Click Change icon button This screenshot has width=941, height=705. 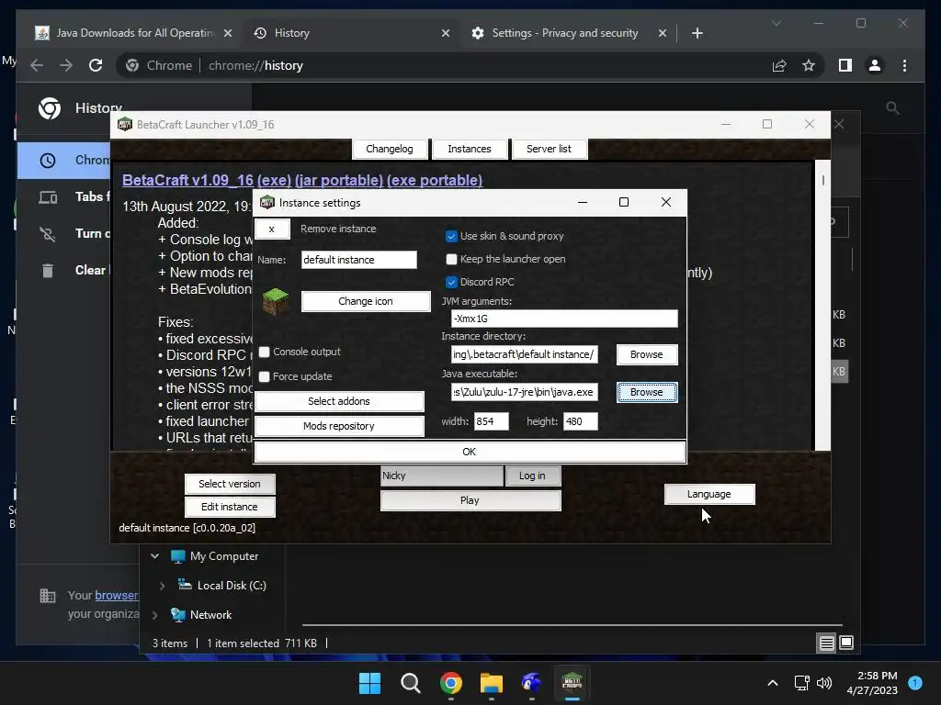click(366, 301)
